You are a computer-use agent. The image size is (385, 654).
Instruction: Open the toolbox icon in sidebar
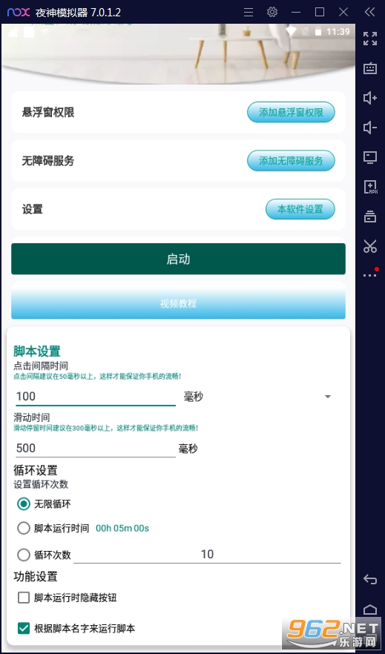coord(370,217)
